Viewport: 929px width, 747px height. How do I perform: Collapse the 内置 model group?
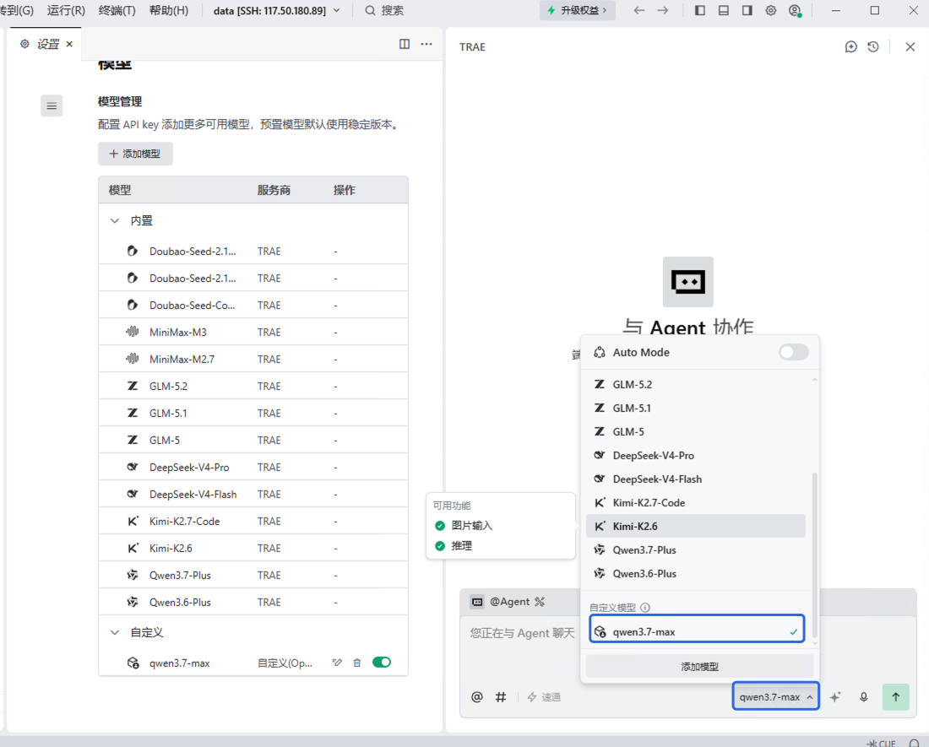click(x=114, y=221)
